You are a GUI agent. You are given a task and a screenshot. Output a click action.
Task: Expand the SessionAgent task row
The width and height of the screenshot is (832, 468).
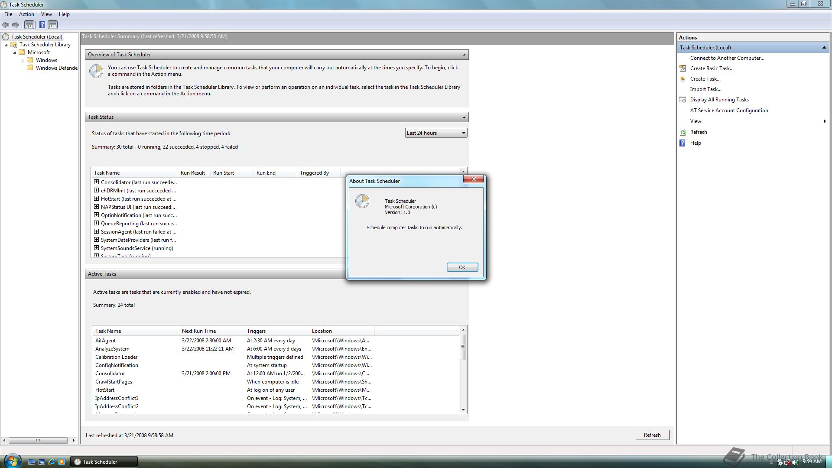96,232
